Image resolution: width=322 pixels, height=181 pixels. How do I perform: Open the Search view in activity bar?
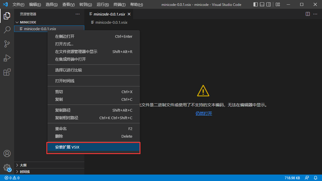(7, 30)
